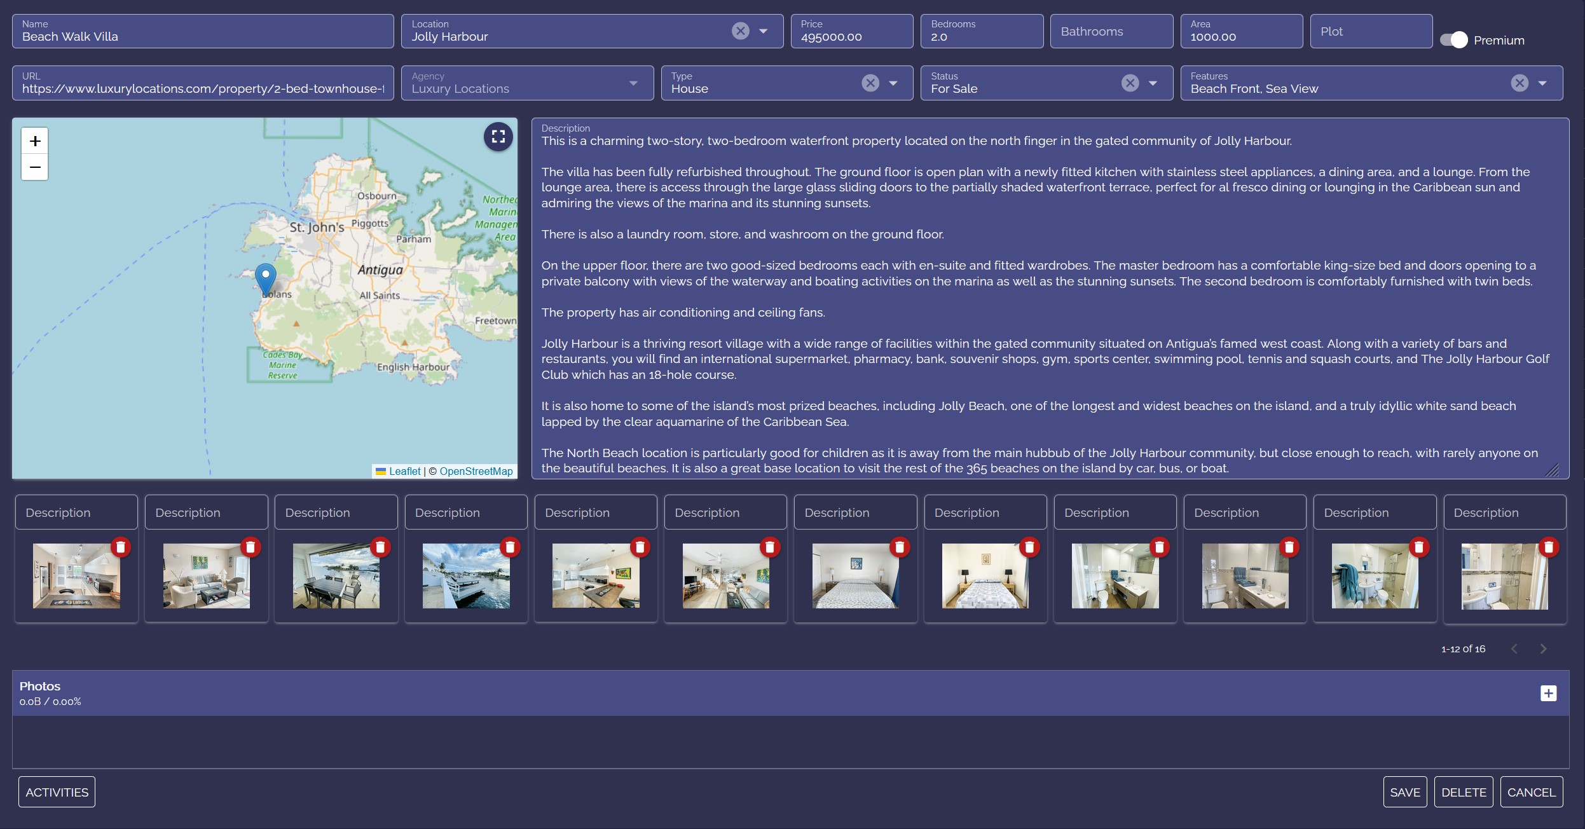Add photos with the plus icon
The image size is (1585, 829).
[x=1548, y=693]
